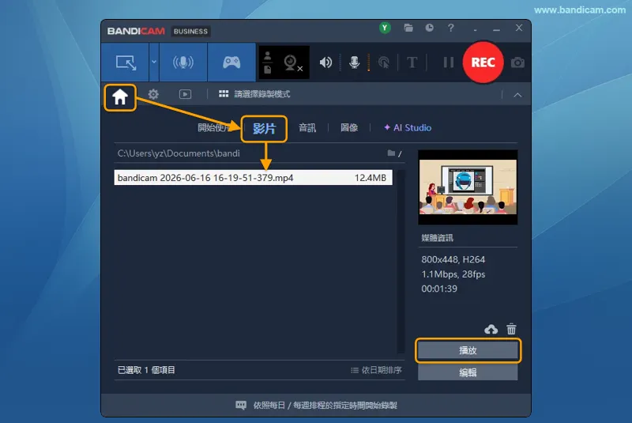Toggle the mouse click effect icon
The width and height of the screenshot is (632, 423).
point(384,62)
